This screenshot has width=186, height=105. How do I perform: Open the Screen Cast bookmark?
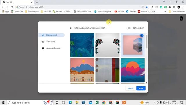tap(17, 12)
